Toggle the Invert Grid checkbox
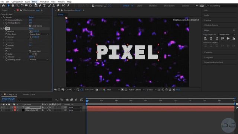238x134 pixels. click(30, 51)
